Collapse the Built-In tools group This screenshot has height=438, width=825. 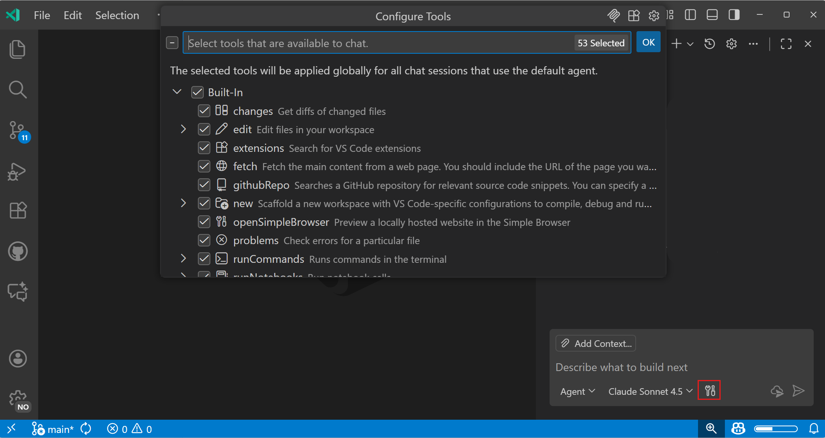pyautogui.click(x=177, y=92)
